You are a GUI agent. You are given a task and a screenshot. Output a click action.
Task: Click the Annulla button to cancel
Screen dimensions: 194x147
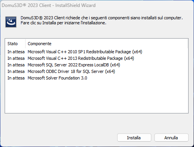point(171,138)
